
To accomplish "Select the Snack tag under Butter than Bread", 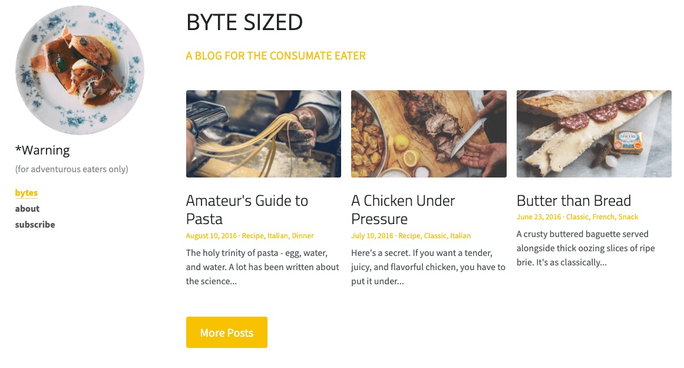I will [628, 216].
